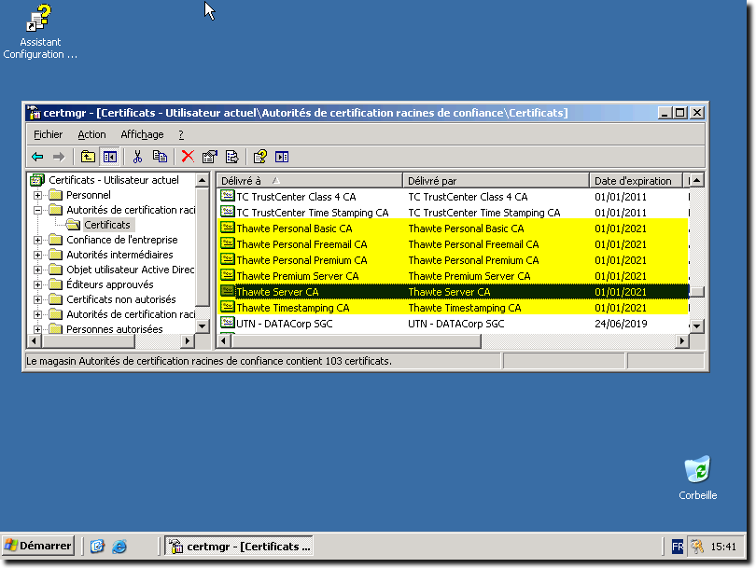
Task: Sort by Délivré par column header
Action: (x=496, y=181)
